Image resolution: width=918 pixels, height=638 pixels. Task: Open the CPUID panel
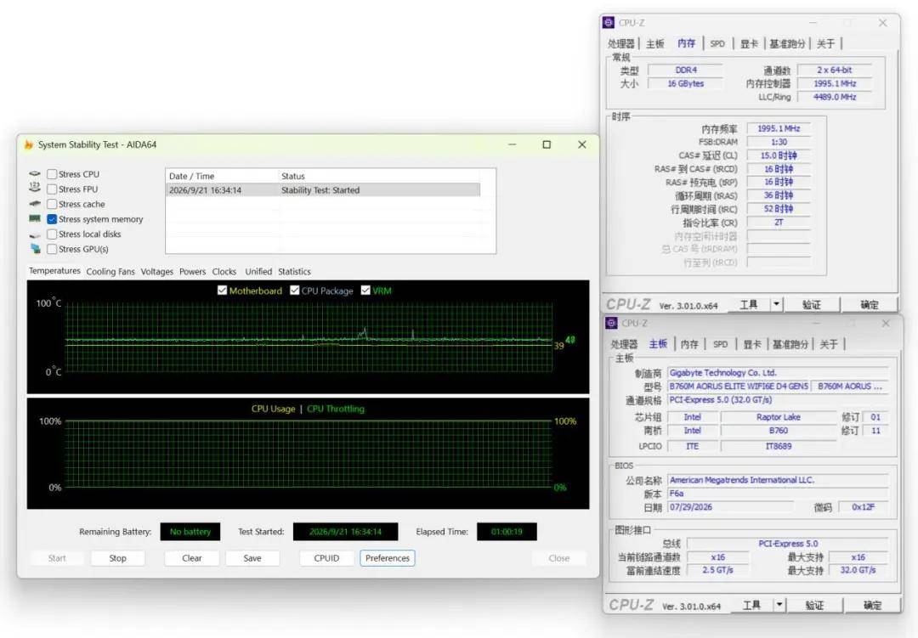pyautogui.click(x=326, y=558)
